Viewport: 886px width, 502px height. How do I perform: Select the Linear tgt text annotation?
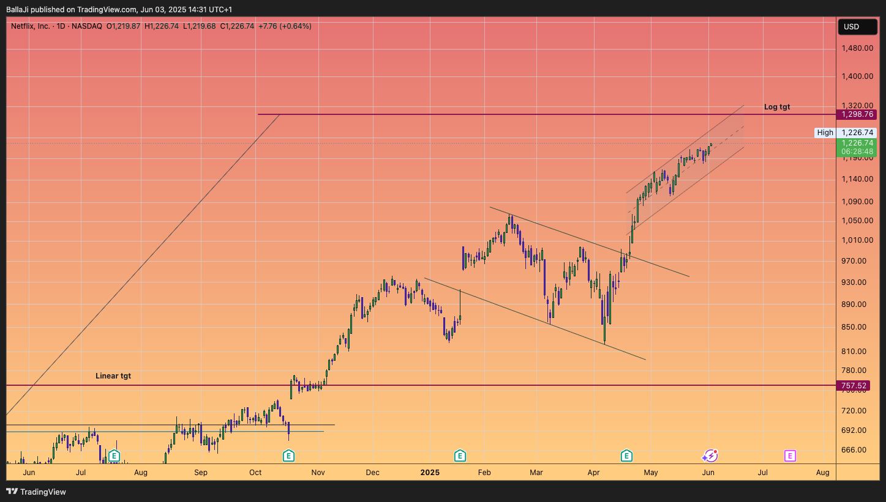pyautogui.click(x=113, y=376)
